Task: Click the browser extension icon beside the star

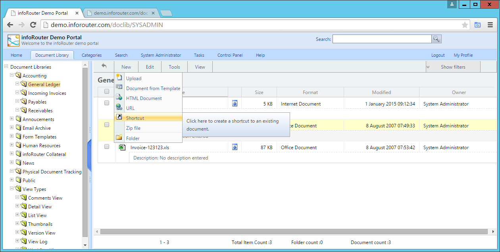Action: [477, 25]
